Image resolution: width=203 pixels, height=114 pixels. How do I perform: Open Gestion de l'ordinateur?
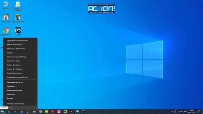(20, 69)
